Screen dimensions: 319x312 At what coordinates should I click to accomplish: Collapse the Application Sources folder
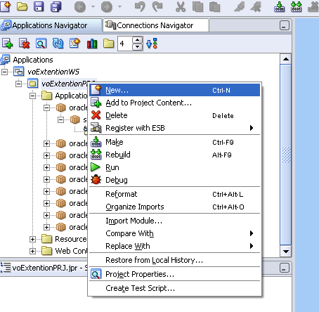pos(33,96)
